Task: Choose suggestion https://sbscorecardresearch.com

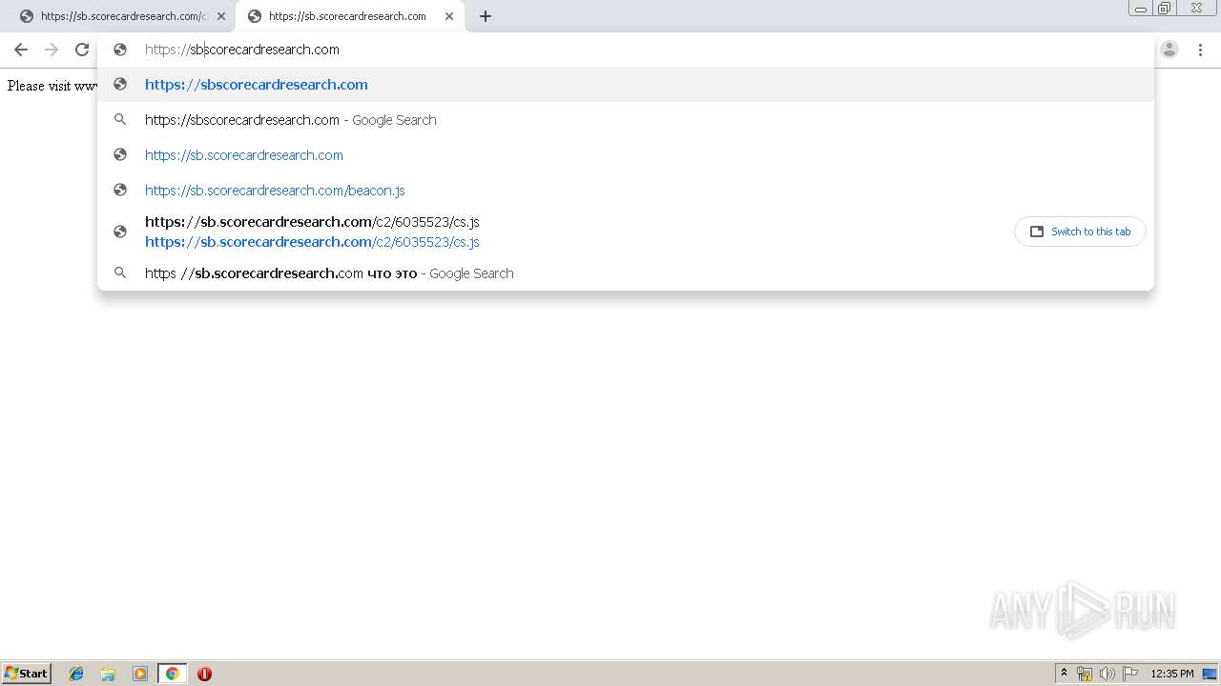Action: pyautogui.click(x=626, y=84)
